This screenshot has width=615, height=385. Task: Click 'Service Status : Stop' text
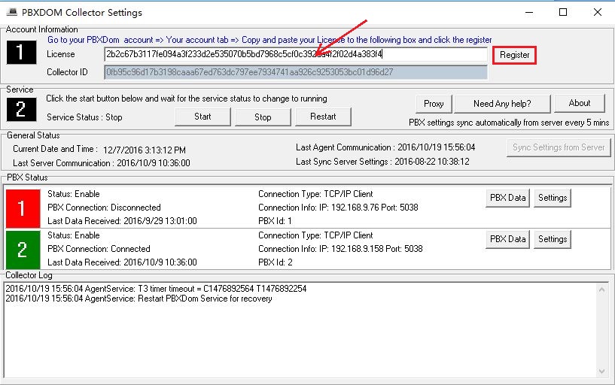(x=84, y=117)
